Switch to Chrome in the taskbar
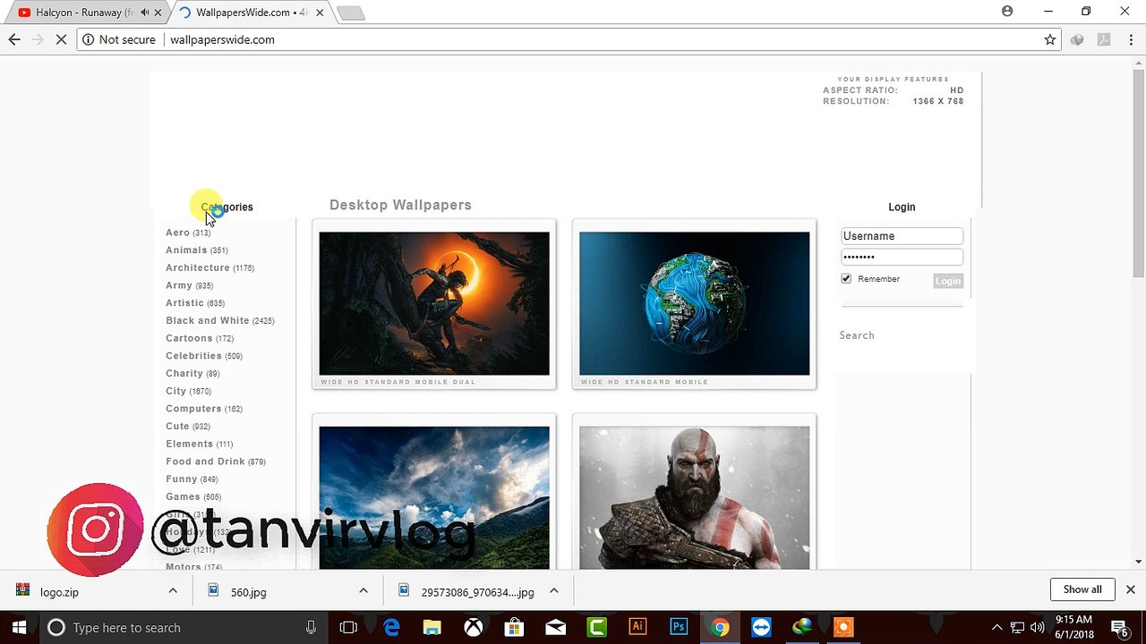This screenshot has height=644, width=1146. point(720,627)
